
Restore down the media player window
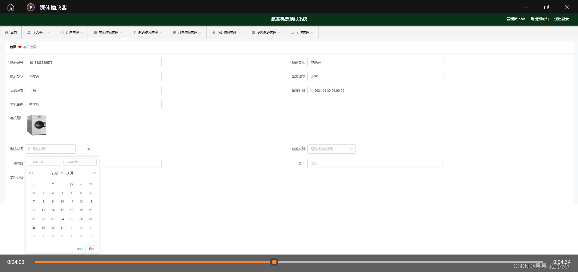546,7
